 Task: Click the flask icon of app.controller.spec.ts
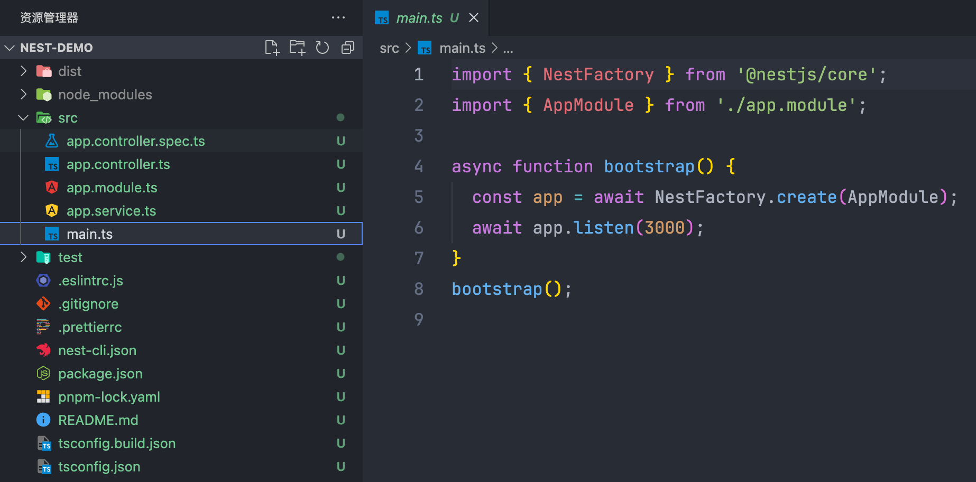tap(52, 141)
